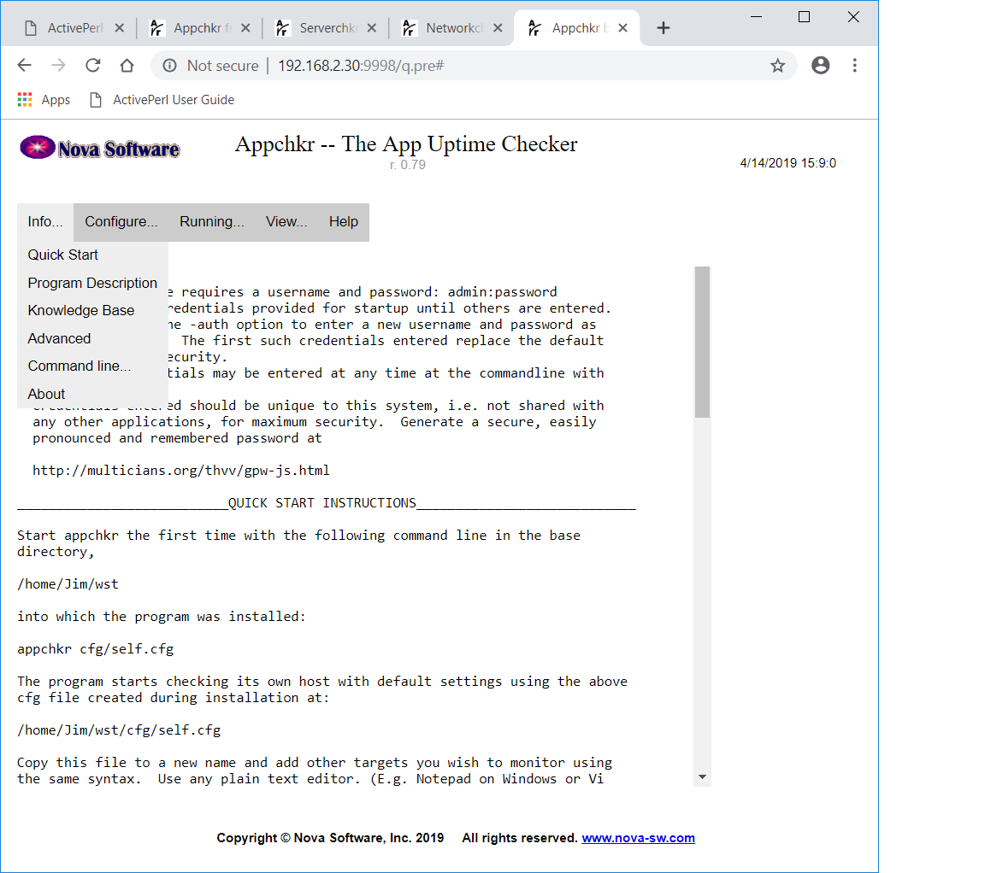This screenshot has height=873, width=985.
Task: Close the second tab titled Appchkr
Action: coord(245,27)
